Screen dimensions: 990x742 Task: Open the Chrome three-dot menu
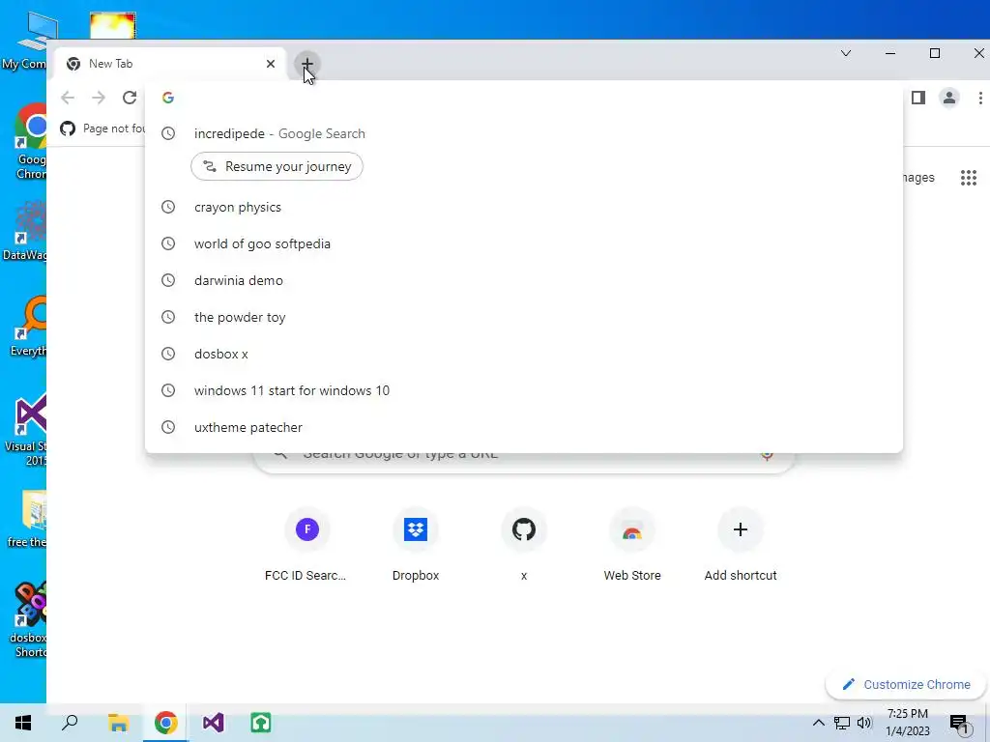coord(980,98)
